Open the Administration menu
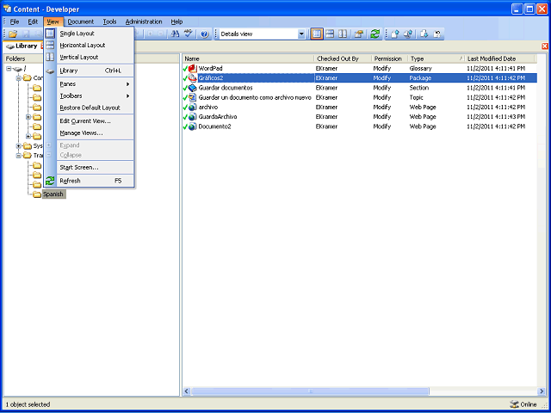The width and height of the screenshot is (551, 413). [x=144, y=22]
